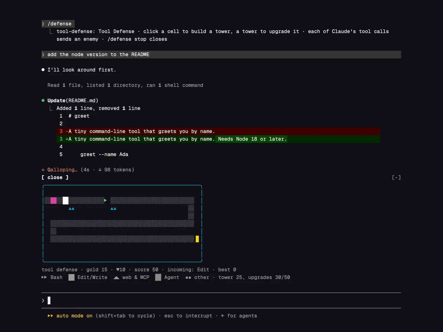This screenshot has width=443, height=332.
Task: Click the 'best 0' status entry
Action: 227,269
